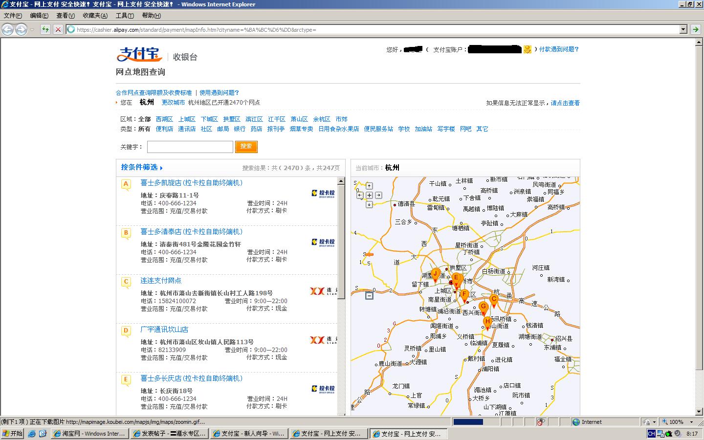Click the Refresh icon in the browser toolbar
Viewport: 704px width, 440px height.
[x=45, y=29]
